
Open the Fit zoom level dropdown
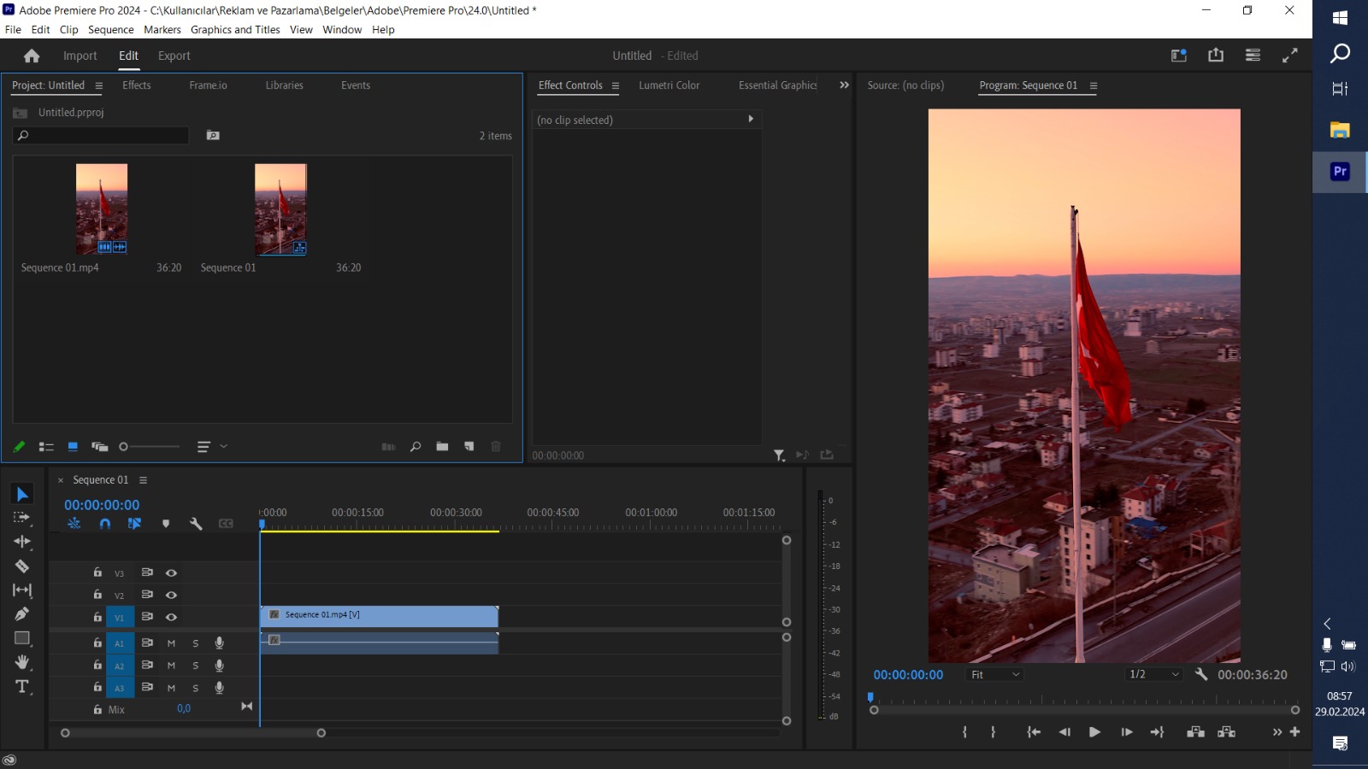click(995, 675)
